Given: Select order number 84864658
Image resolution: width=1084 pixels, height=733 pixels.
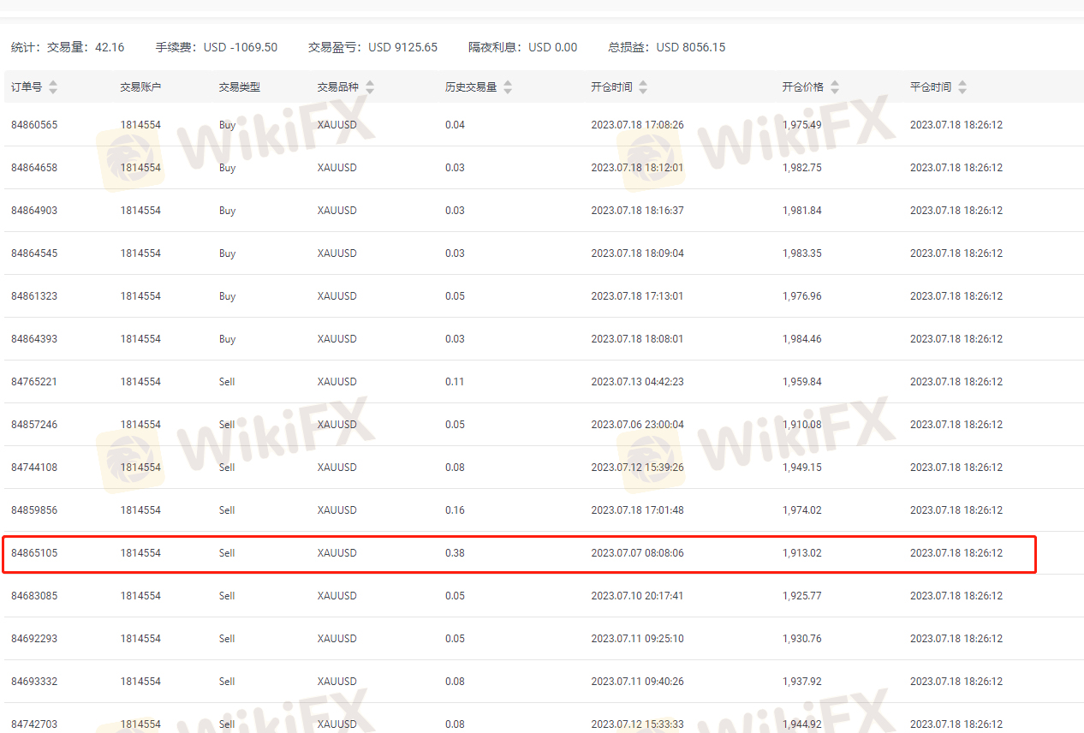Looking at the screenshot, I should click(34, 168).
